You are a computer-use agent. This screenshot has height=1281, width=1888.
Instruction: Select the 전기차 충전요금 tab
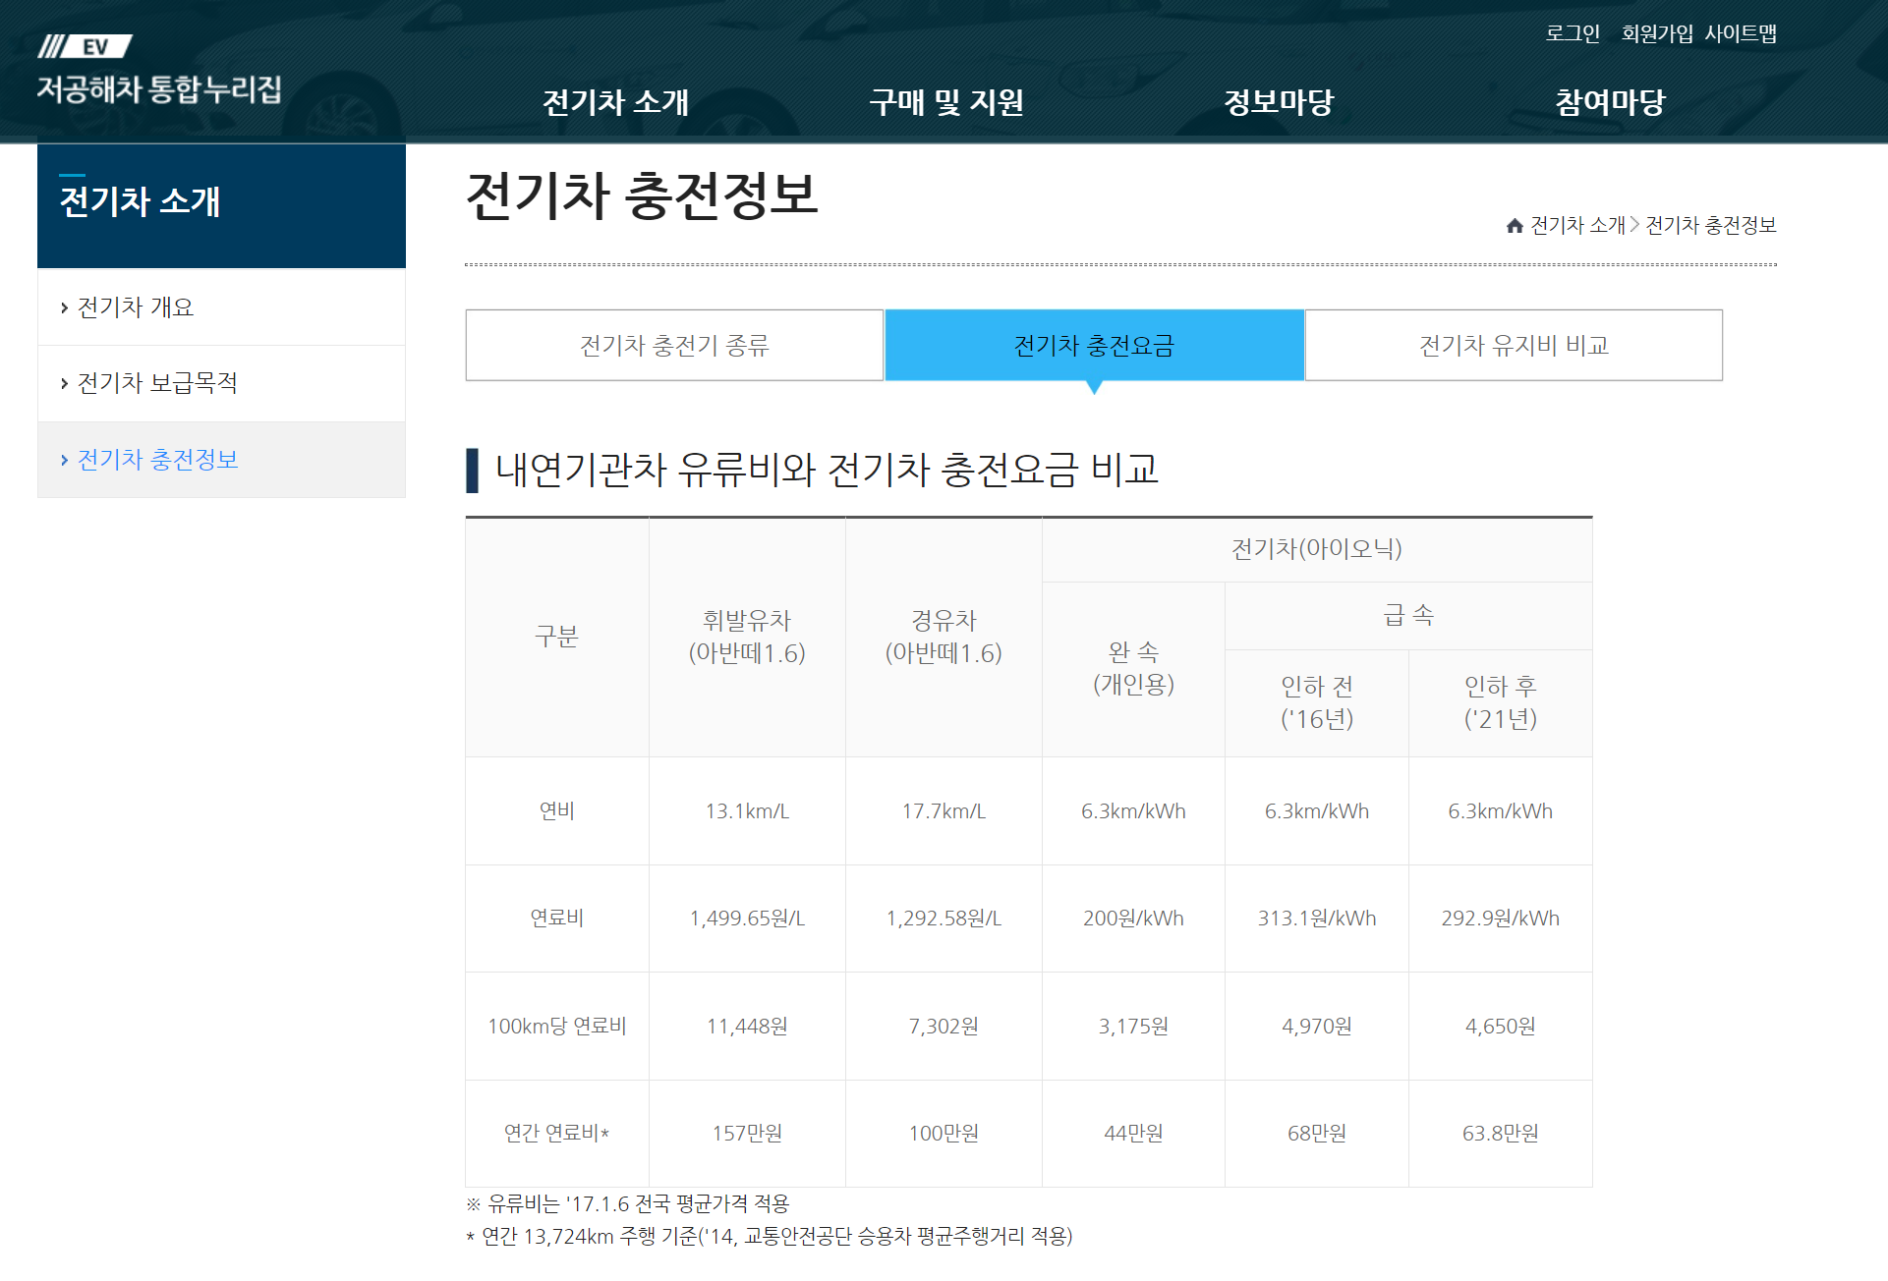pos(1094,346)
